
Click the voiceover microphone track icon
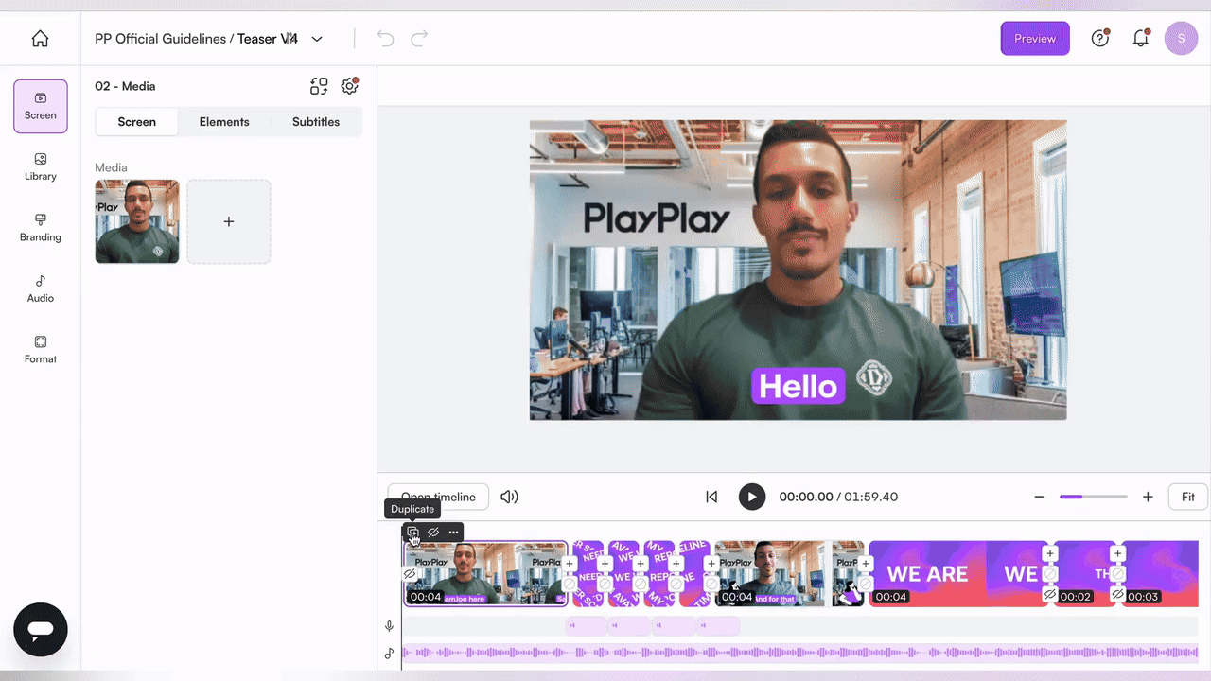point(389,626)
